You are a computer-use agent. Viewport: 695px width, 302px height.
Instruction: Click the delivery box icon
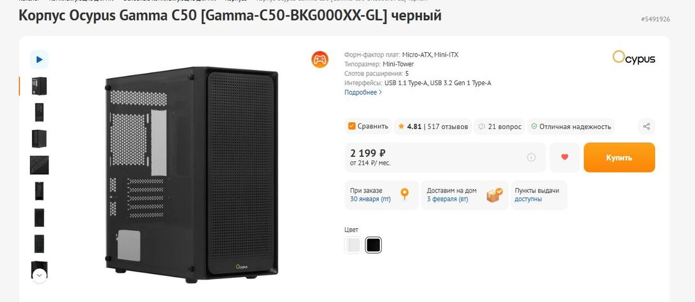[x=494, y=195]
